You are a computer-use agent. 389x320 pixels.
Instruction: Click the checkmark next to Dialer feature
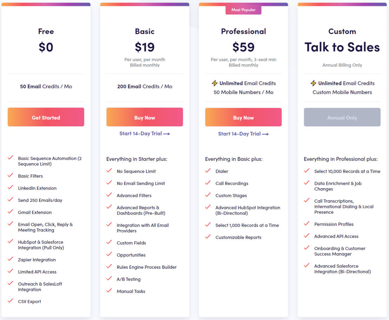[208, 171]
